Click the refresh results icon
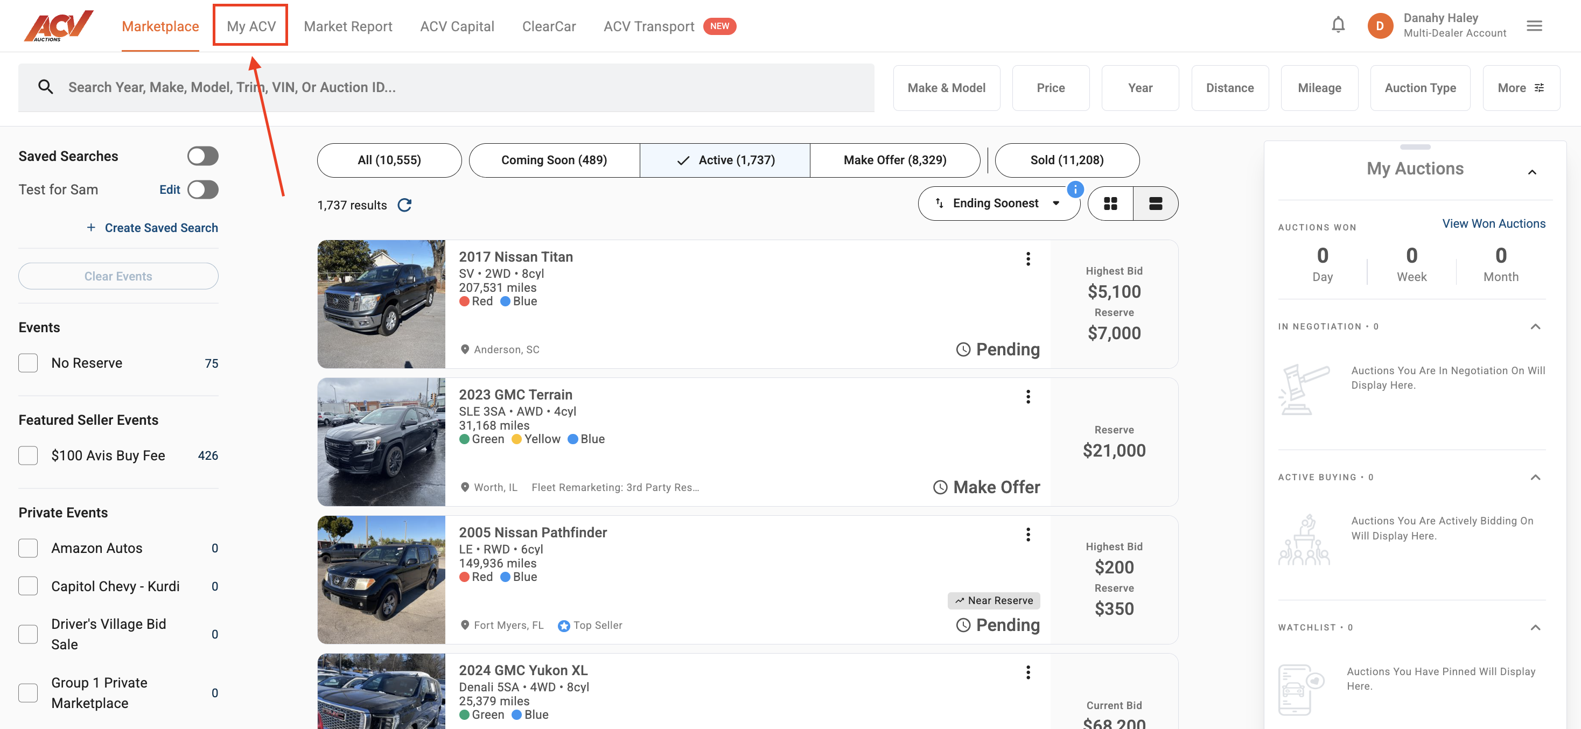 [404, 205]
